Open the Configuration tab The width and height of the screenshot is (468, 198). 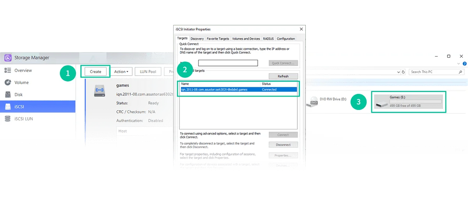[286, 39]
